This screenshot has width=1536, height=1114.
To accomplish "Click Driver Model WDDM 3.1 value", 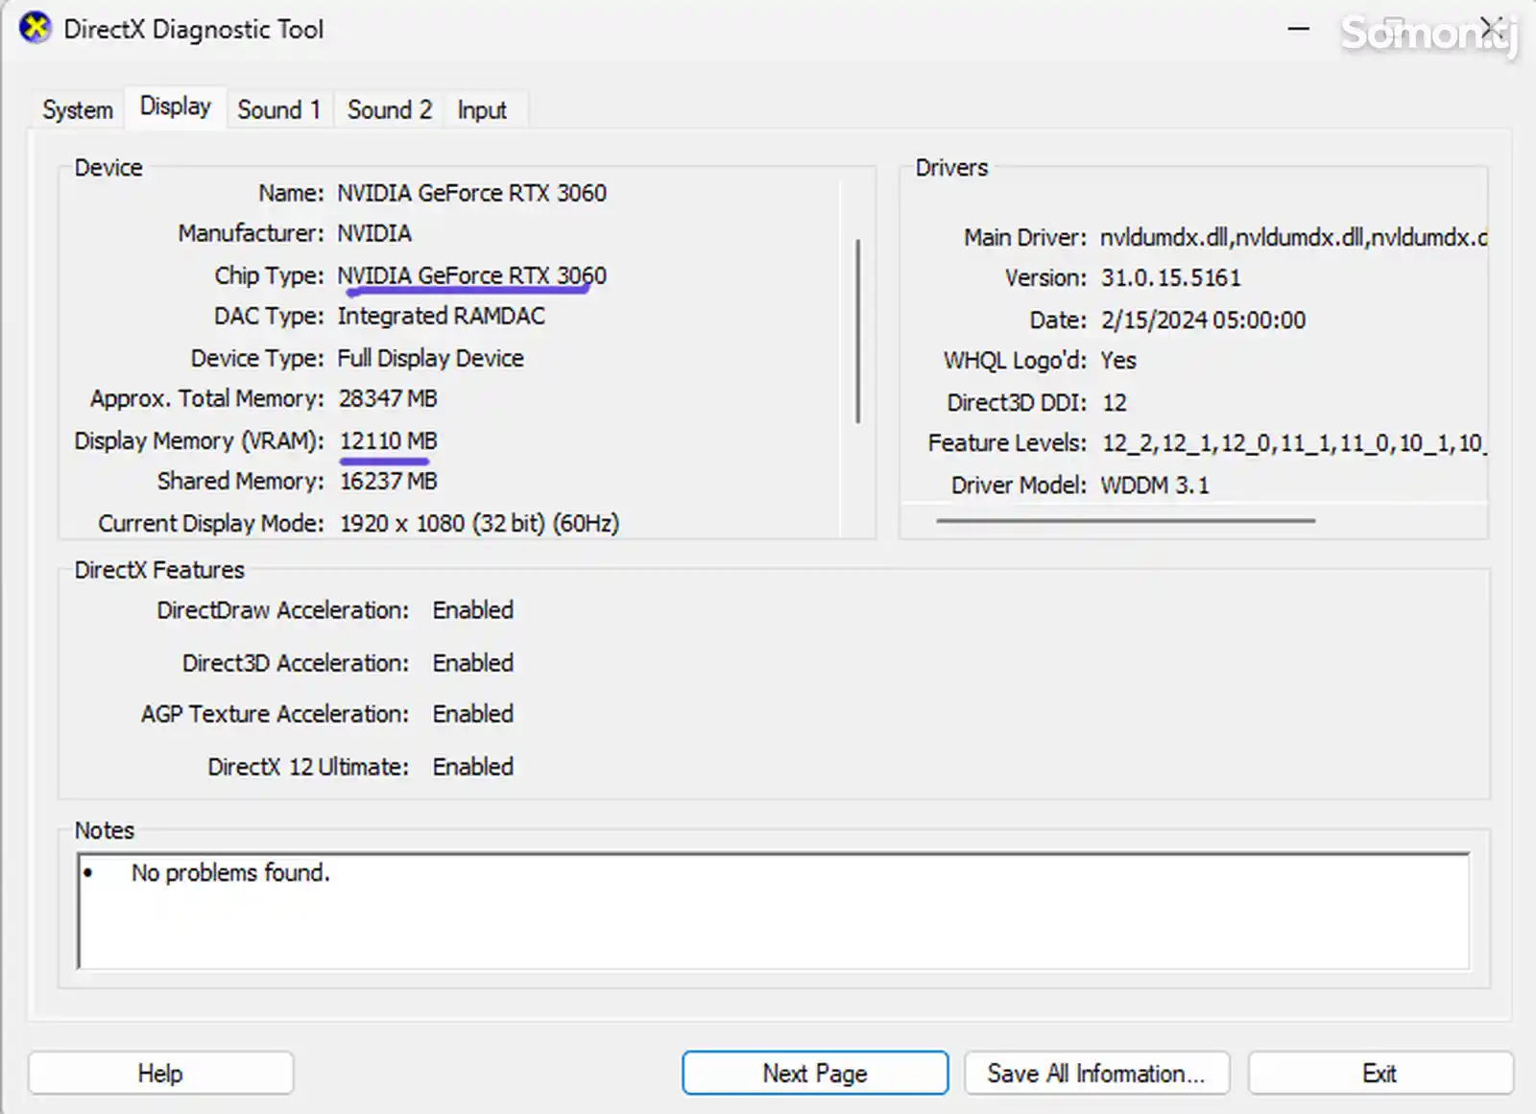I will pyautogui.click(x=1155, y=485).
